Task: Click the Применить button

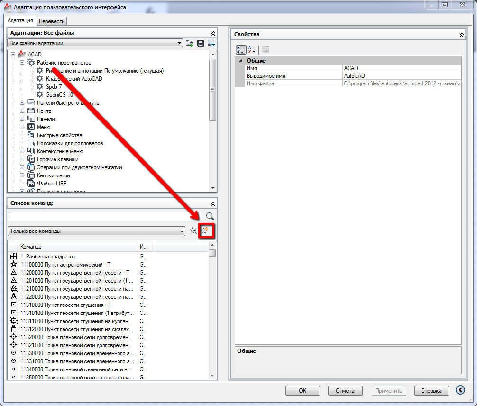Action: click(x=389, y=390)
